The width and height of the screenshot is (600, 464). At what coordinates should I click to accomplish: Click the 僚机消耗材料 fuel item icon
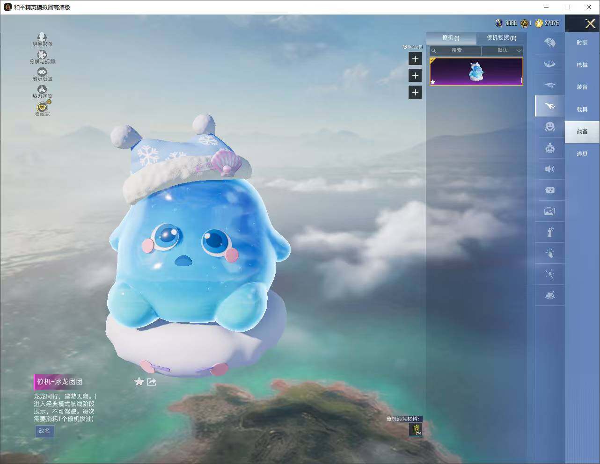[416, 429]
